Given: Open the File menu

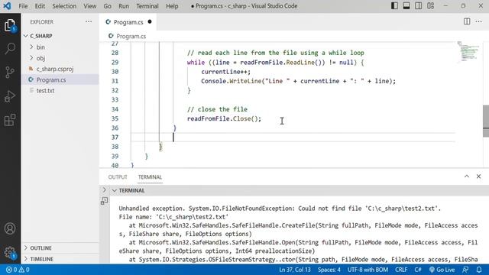Looking at the screenshot, I should click(23, 6).
